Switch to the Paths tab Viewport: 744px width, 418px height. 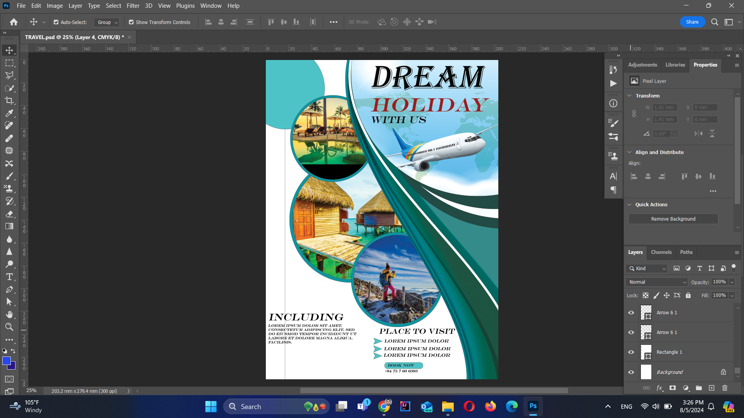(686, 252)
